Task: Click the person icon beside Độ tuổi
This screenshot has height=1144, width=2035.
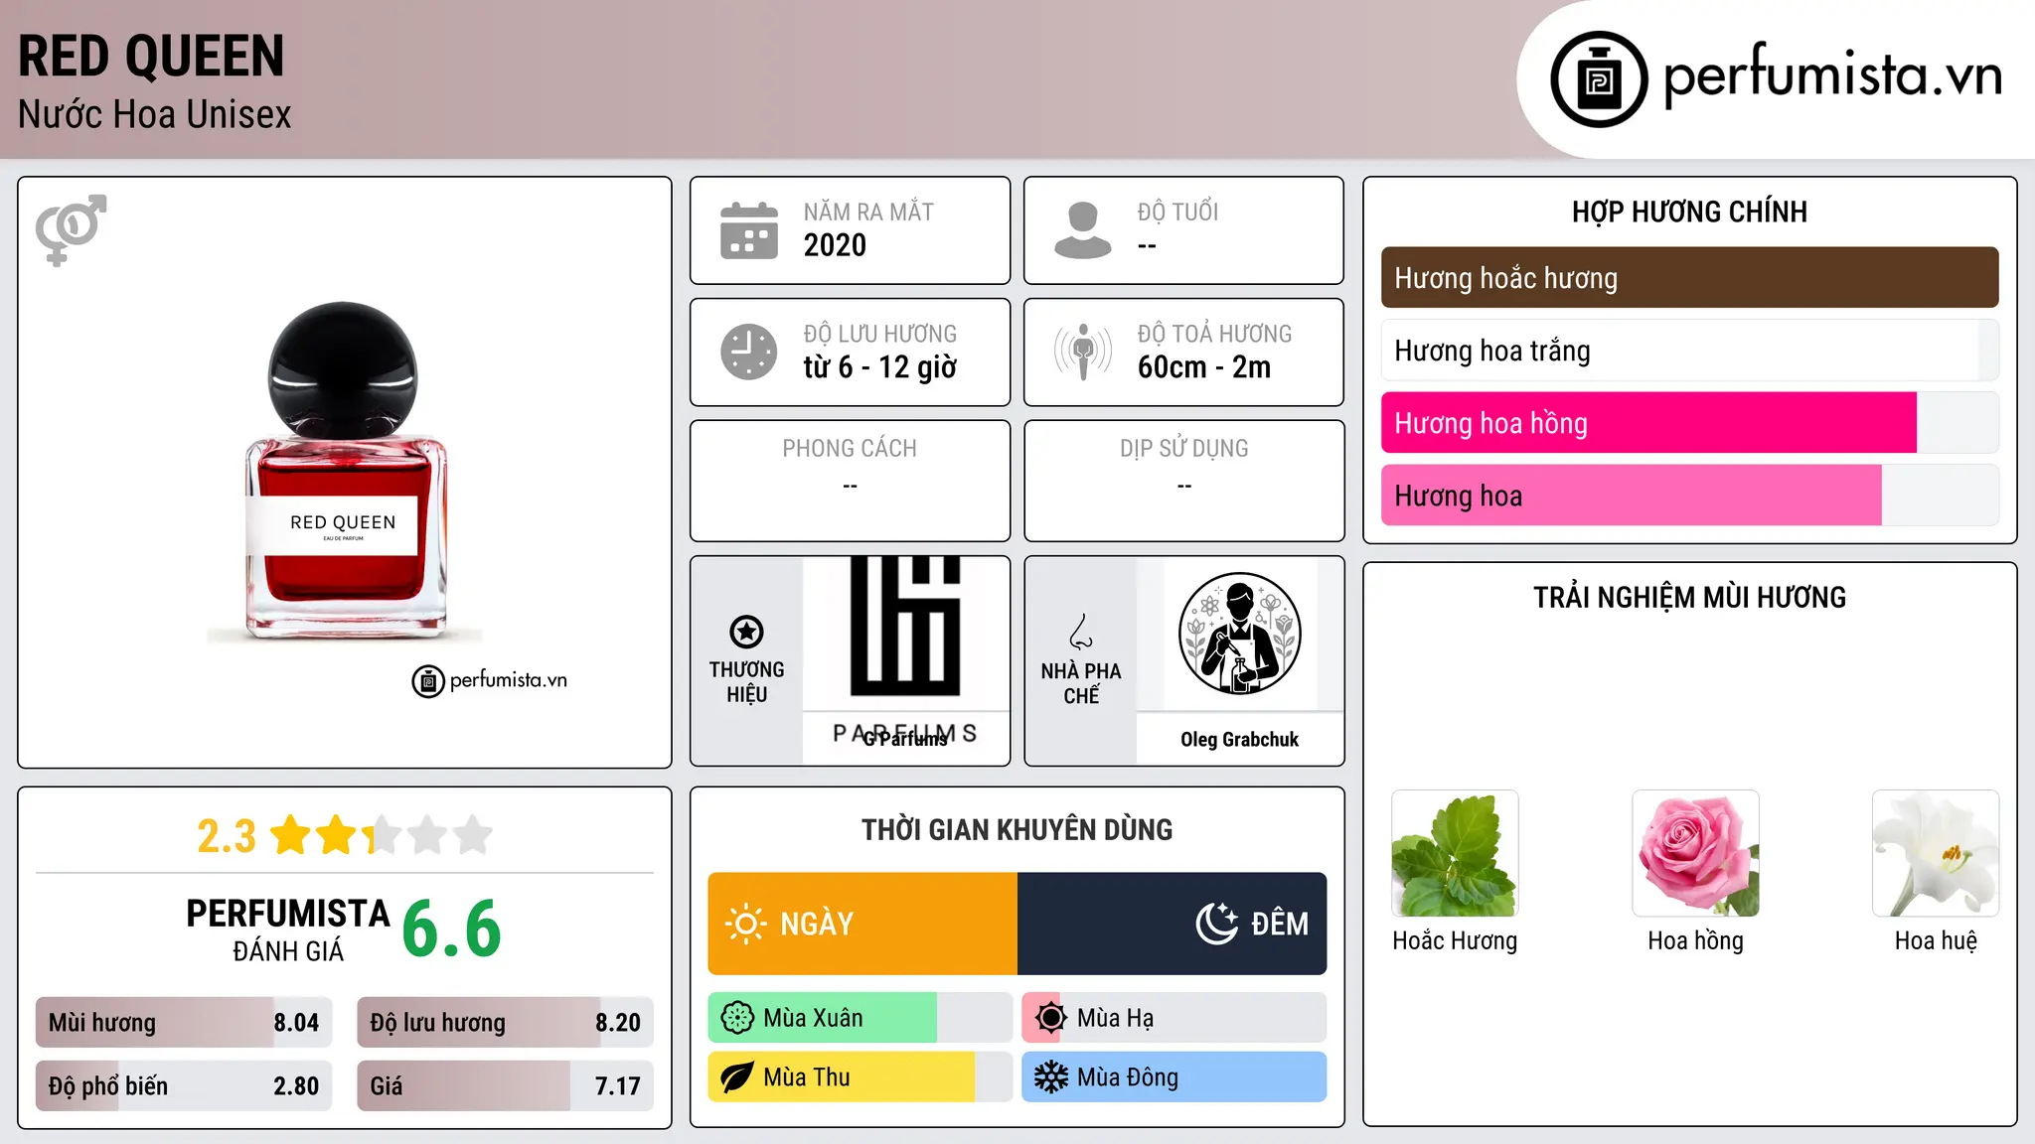Action: tap(1082, 230)
